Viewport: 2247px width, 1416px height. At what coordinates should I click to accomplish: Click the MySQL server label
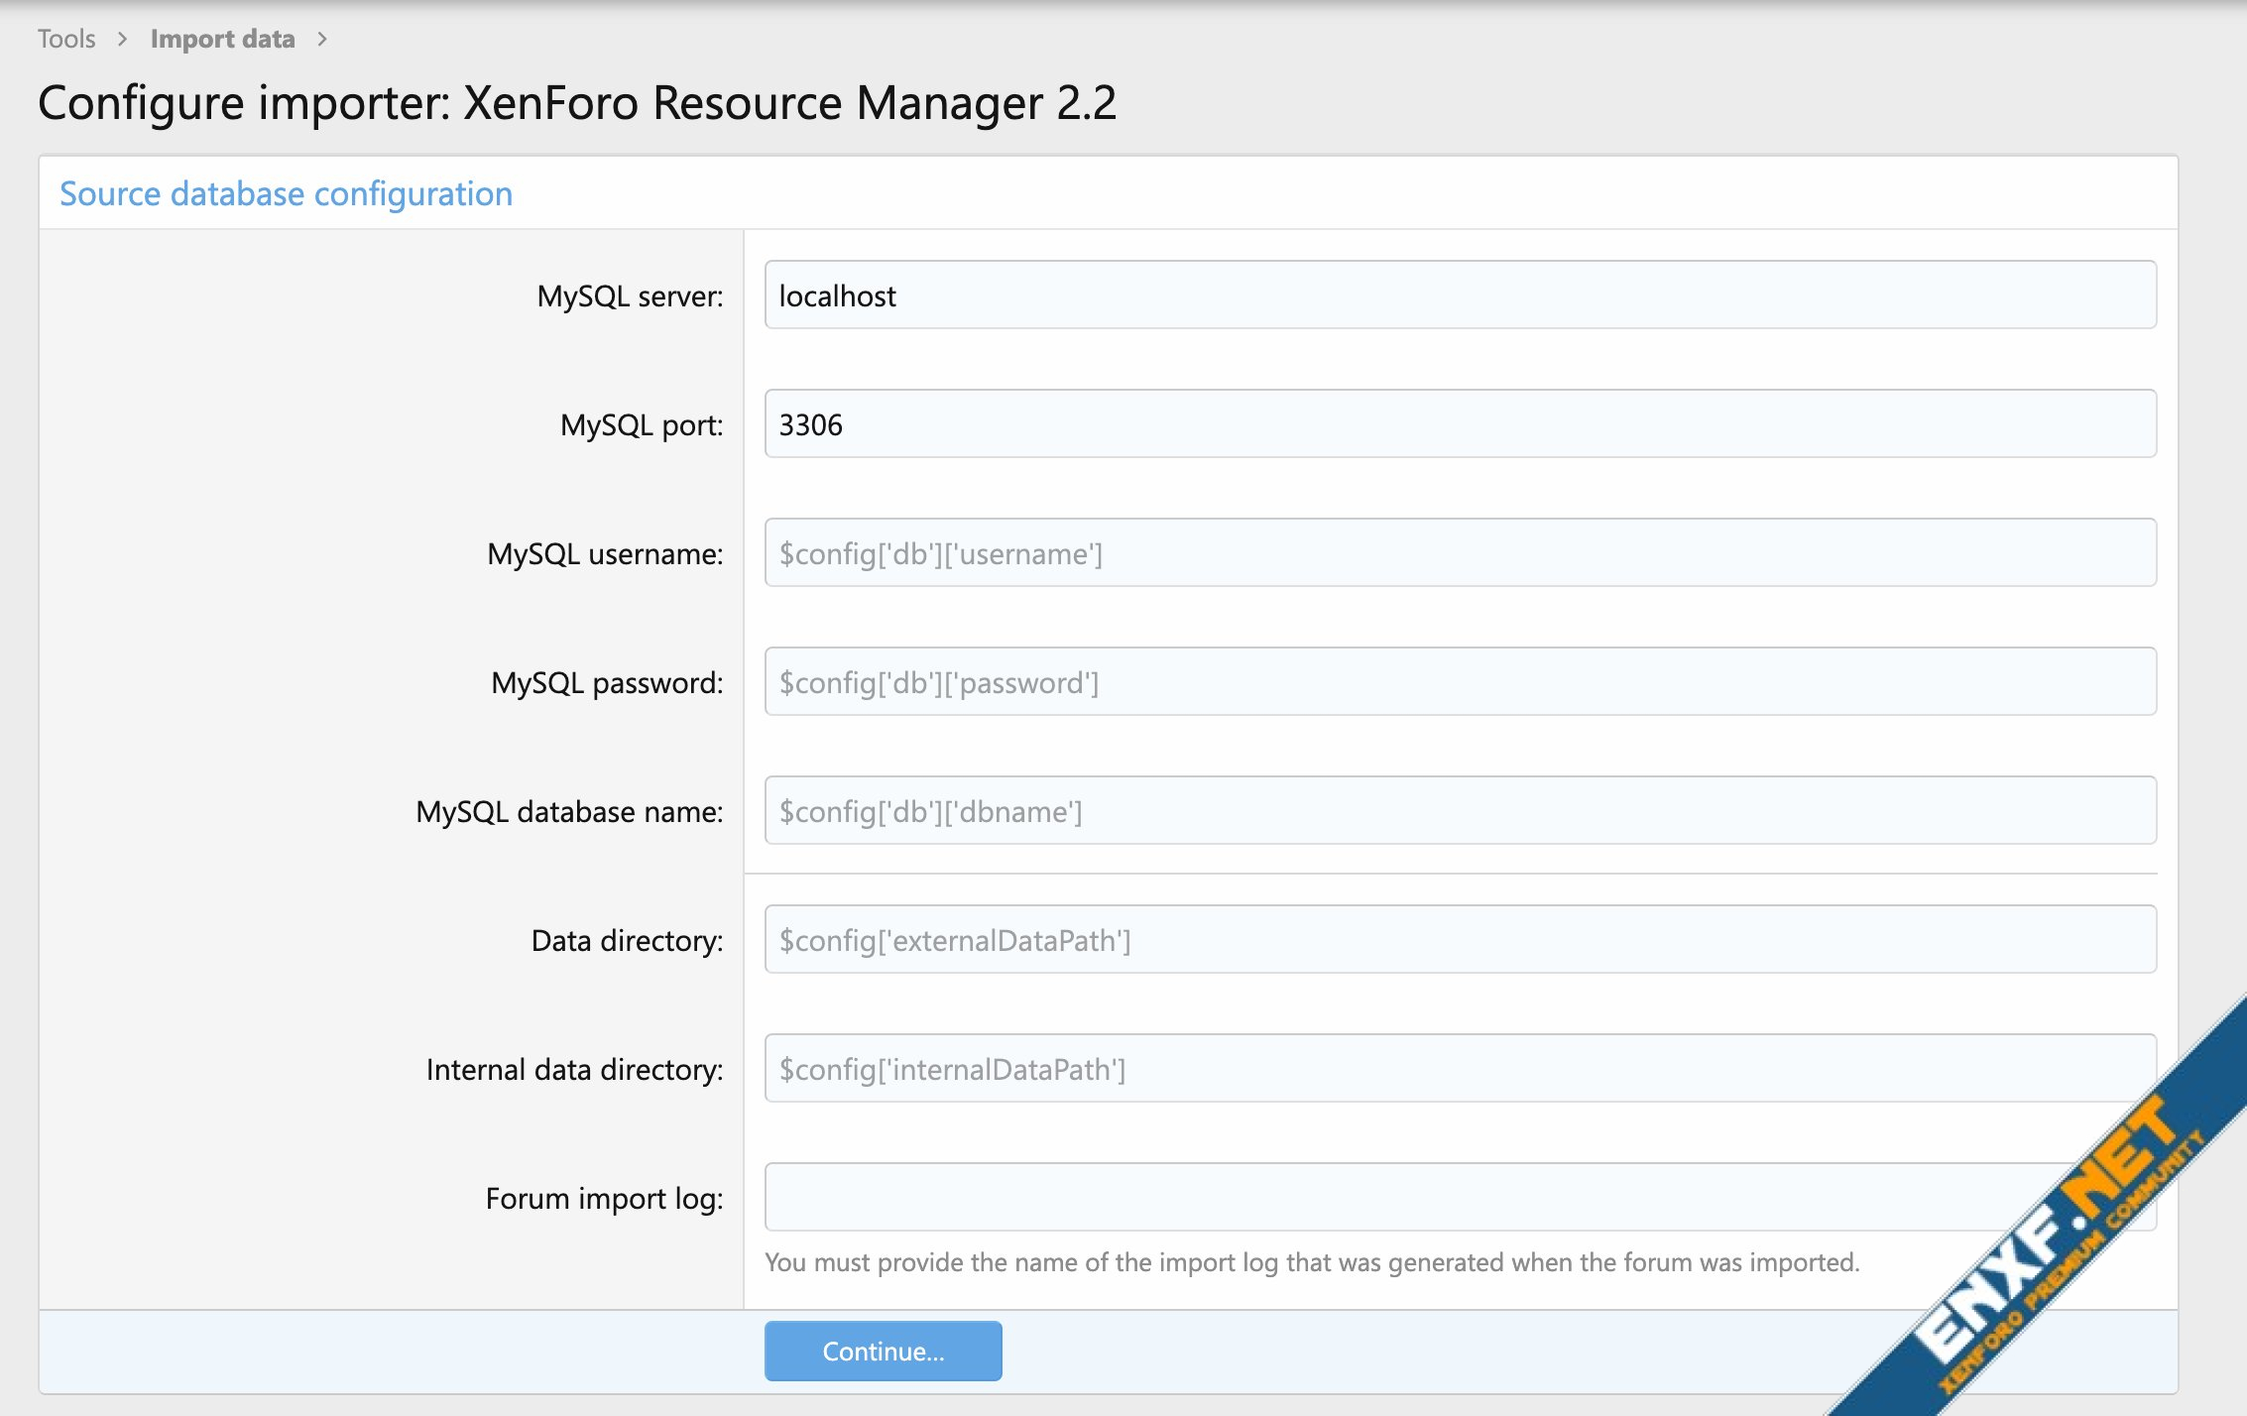click(x=630, y=296)
